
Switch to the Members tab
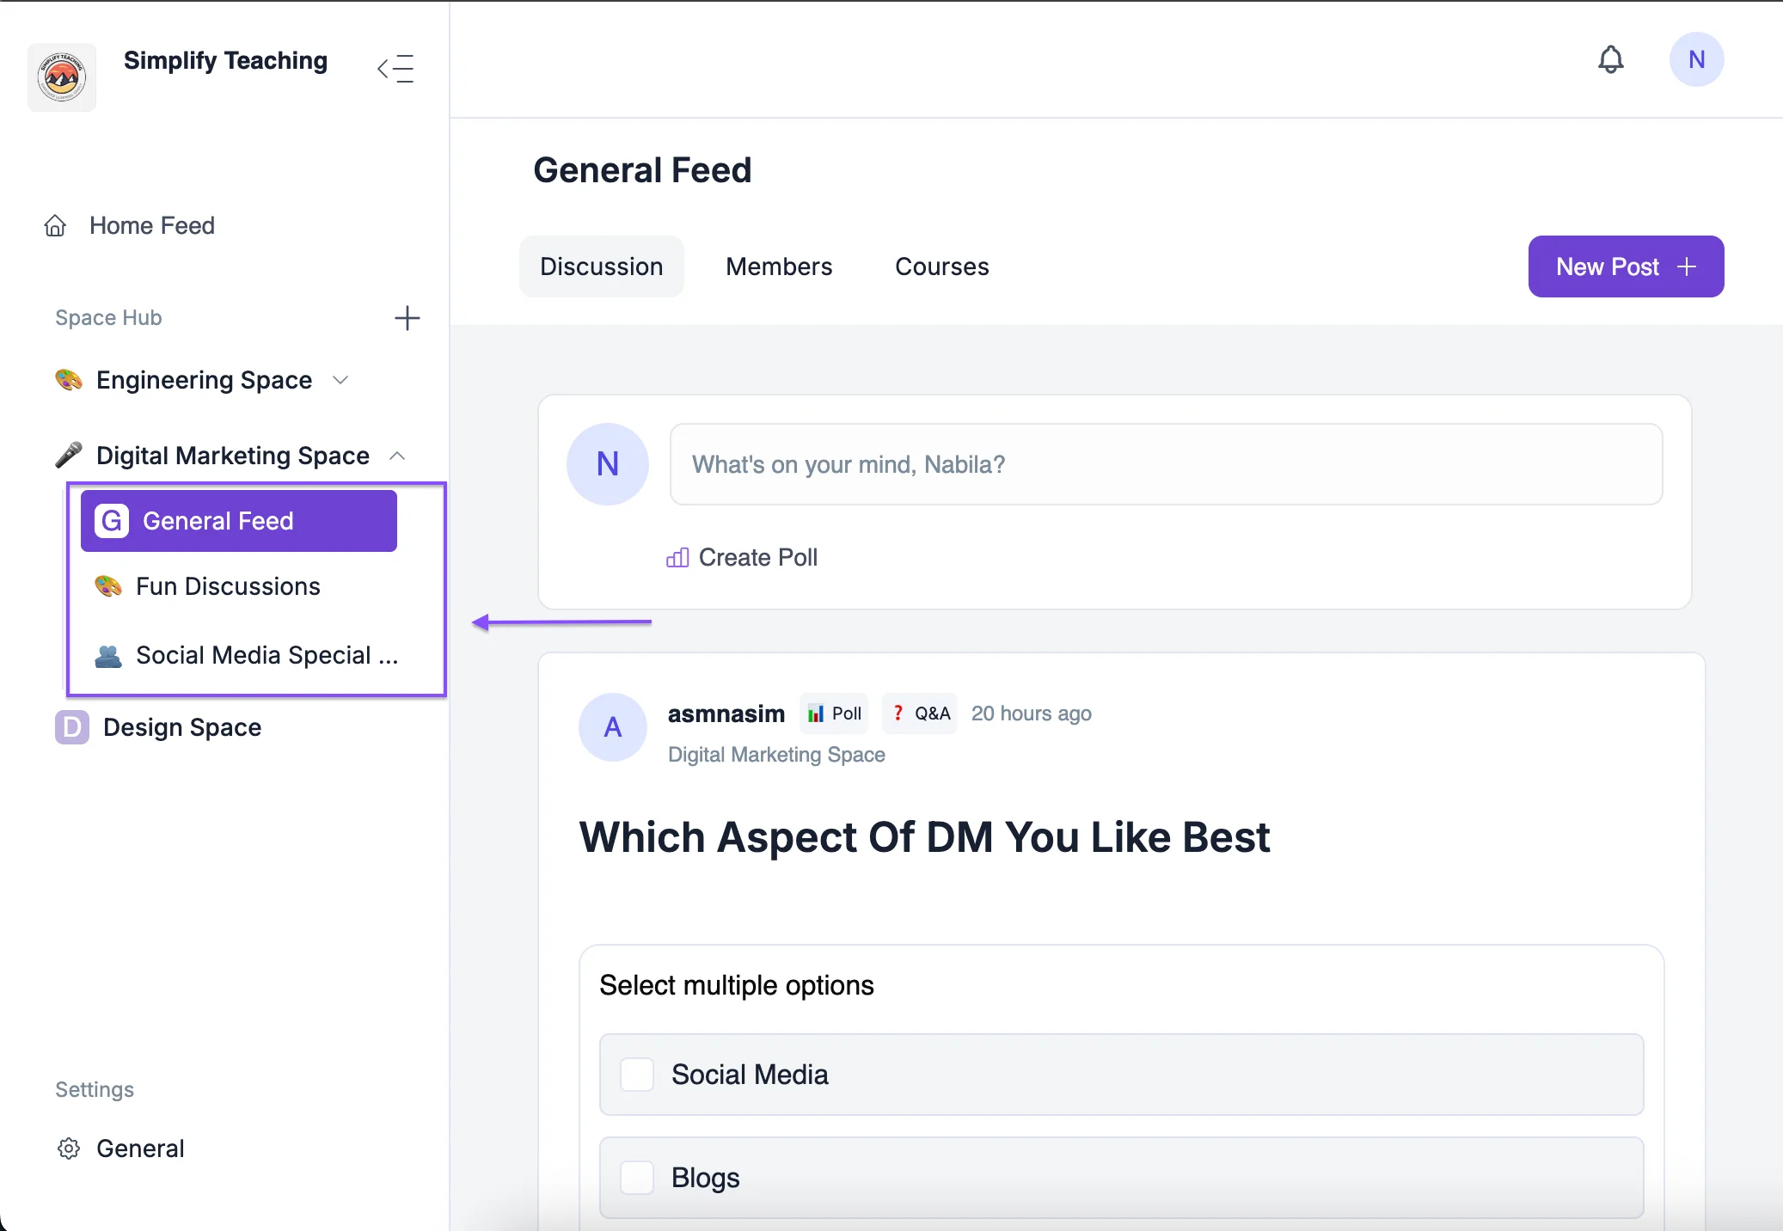778,266
